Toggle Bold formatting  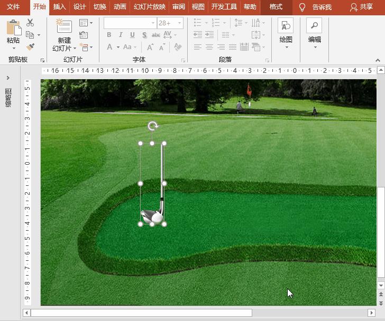pyautogui.click(x=109, y=35)
